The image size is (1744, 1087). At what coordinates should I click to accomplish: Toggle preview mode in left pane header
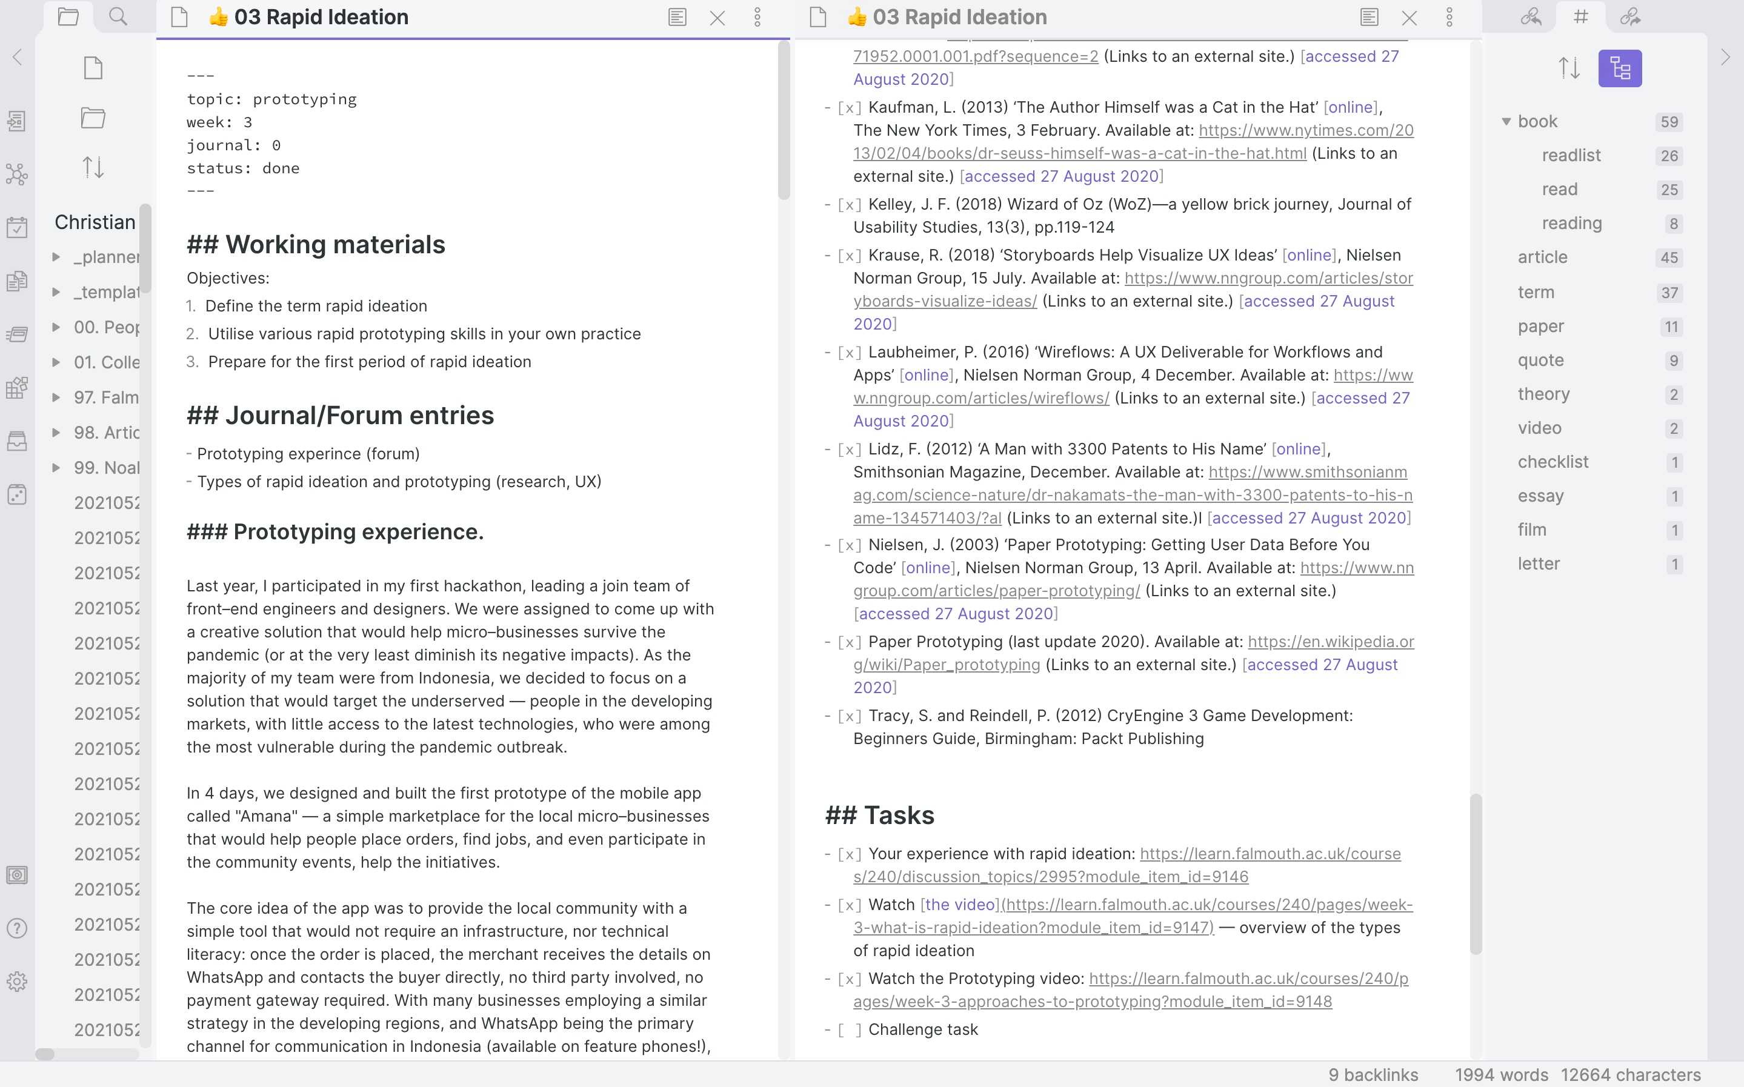pos(676,17)
